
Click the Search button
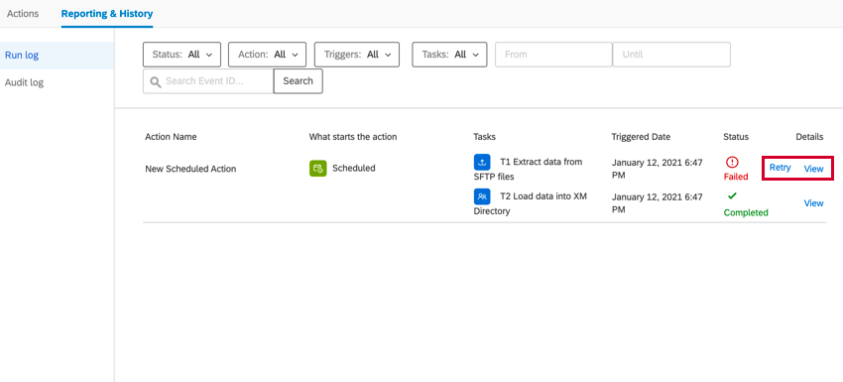point(298,81)
